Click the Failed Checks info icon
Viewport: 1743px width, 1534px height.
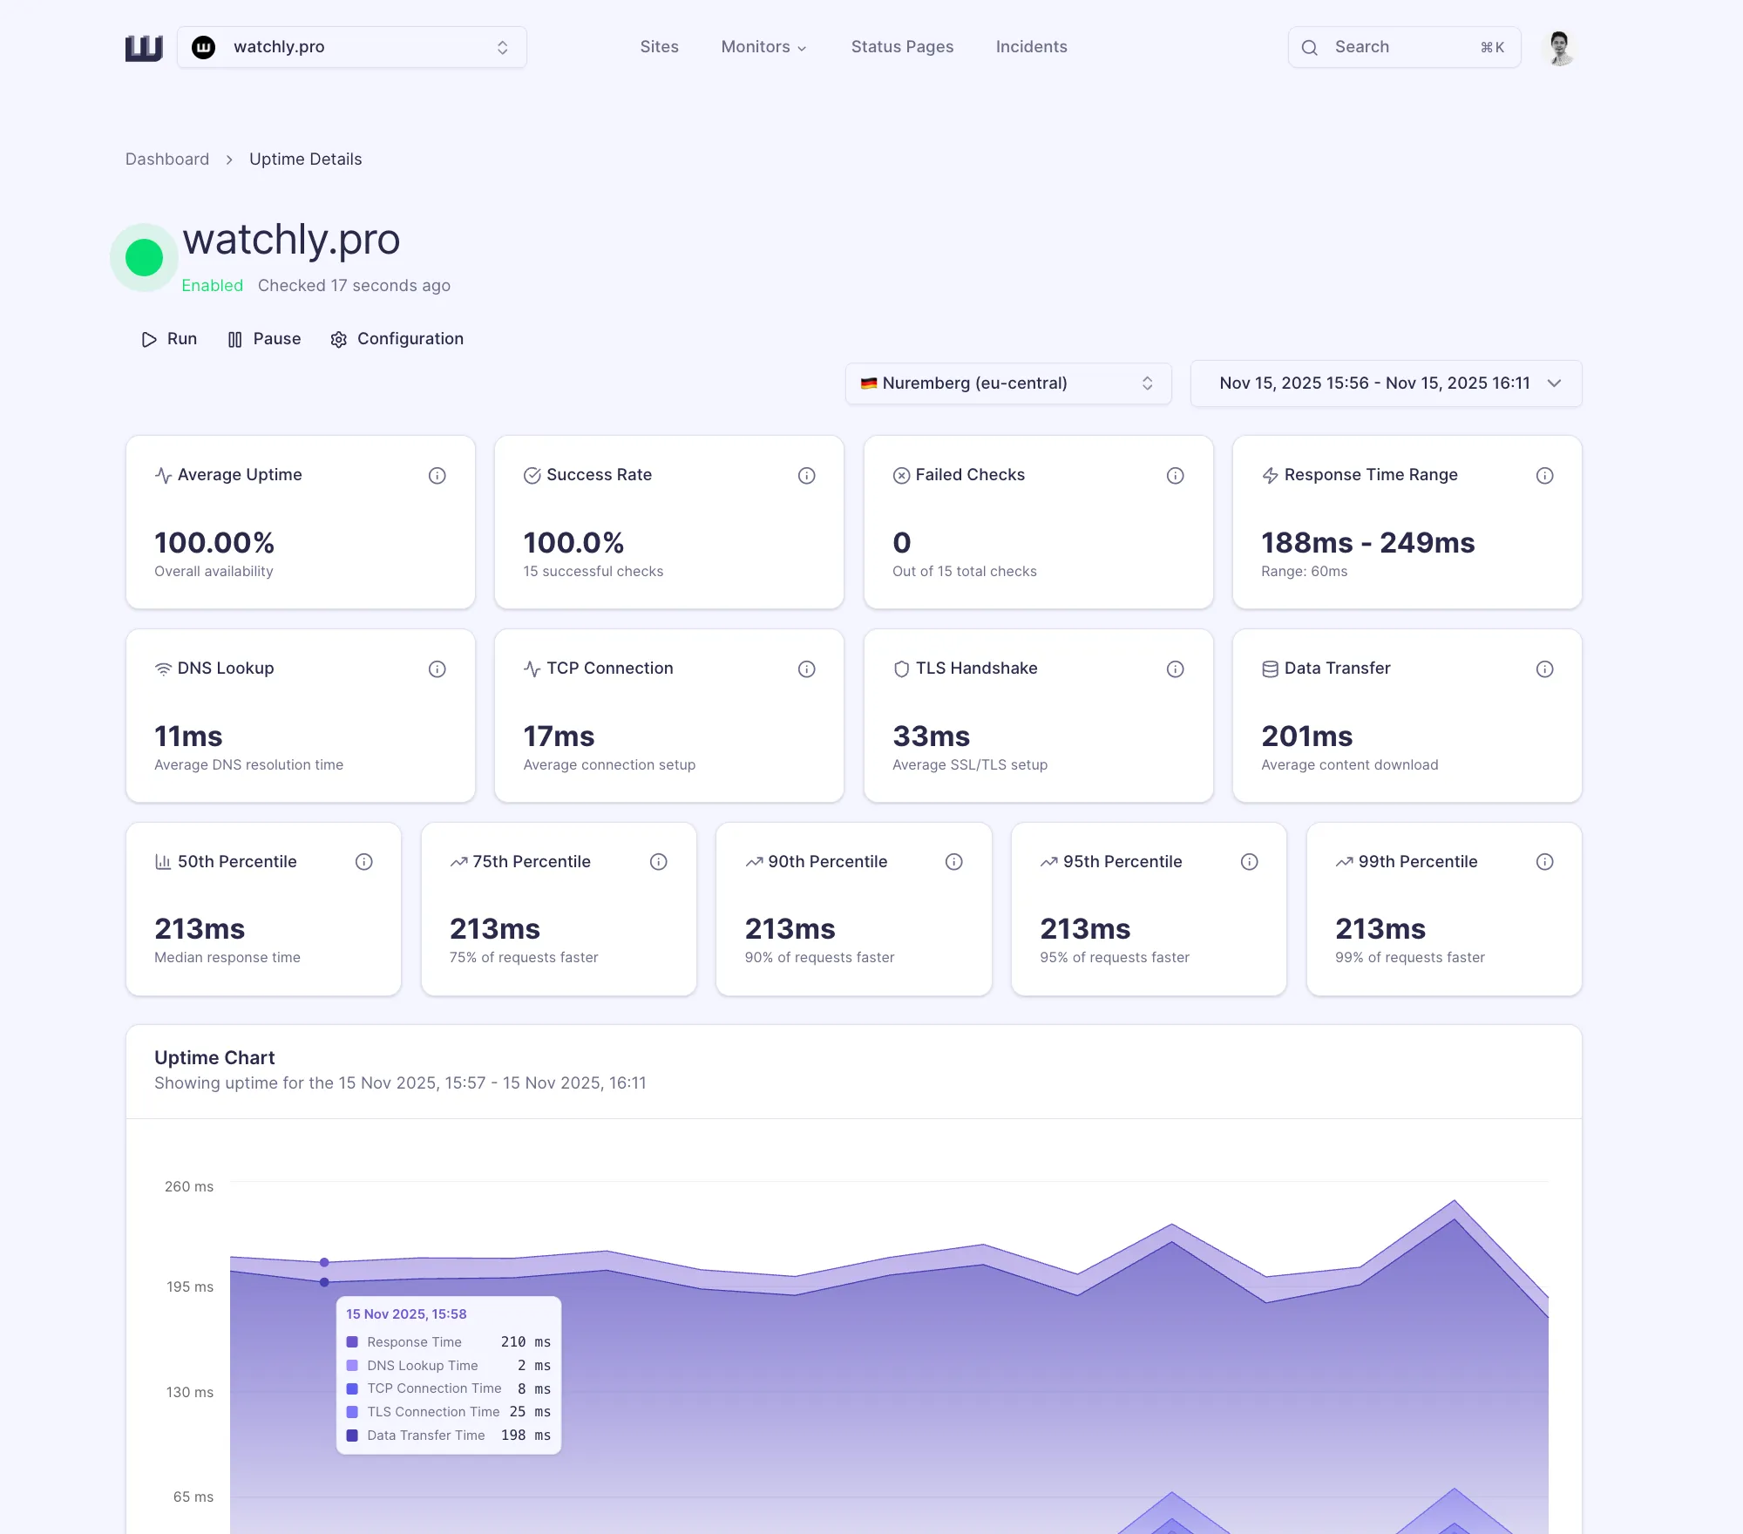pyautogui.click(x=1175, y=476)
